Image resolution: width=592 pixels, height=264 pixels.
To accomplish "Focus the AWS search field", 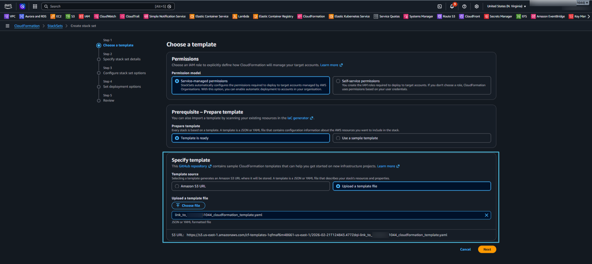I will 102,6.
